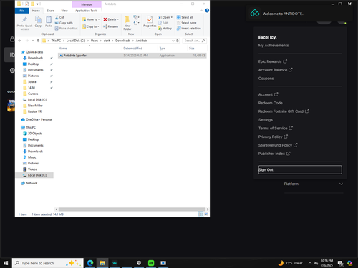Open Microsoft Edge from taskbar

point(90,263)
